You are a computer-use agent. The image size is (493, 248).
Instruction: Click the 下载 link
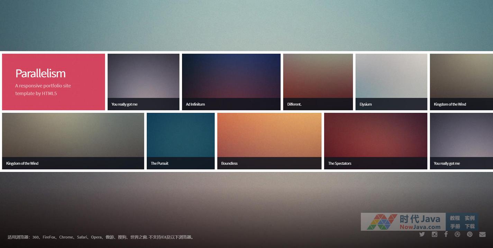pyautogui.click(x=469, y=226)
